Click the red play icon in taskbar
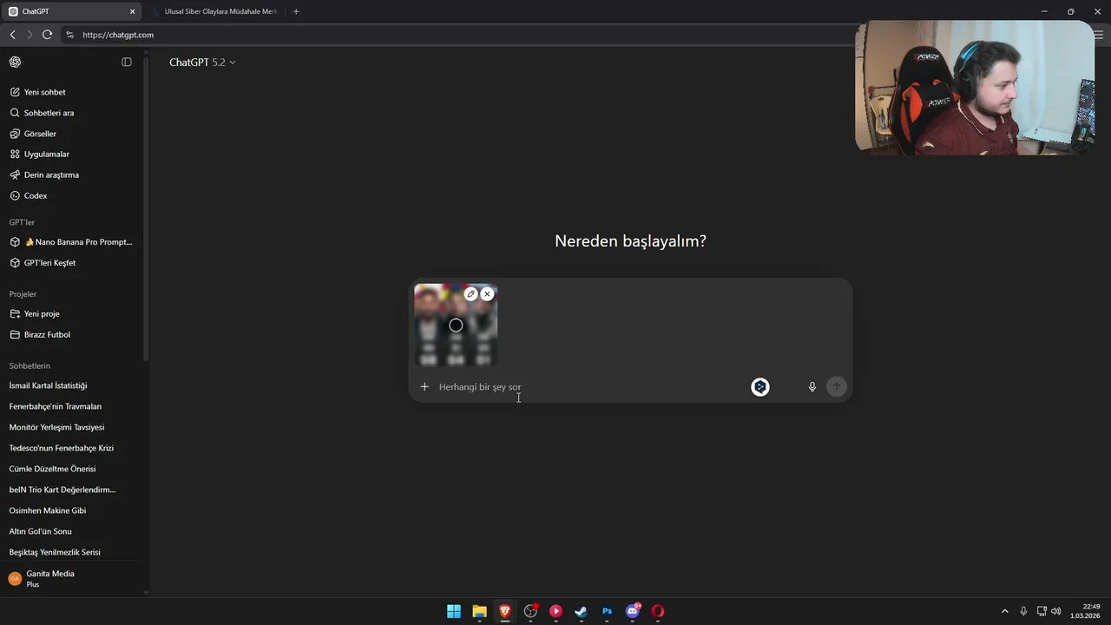The image size is (1111, 625). 555,611
